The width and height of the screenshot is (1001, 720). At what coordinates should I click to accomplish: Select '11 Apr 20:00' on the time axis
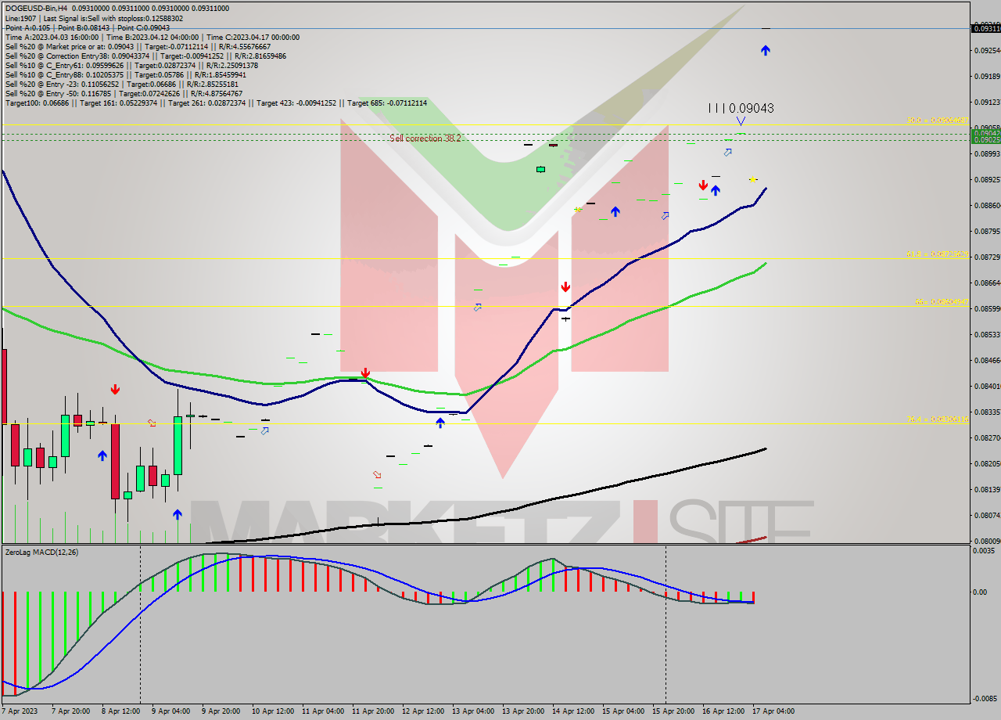point(372,711)
